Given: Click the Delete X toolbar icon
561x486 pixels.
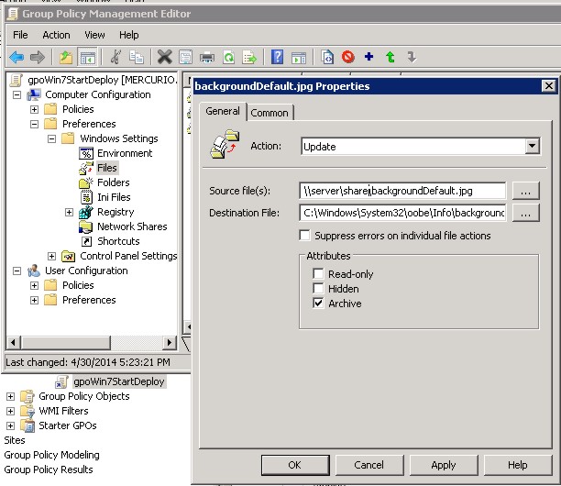Looking at the screenshot, I should point(164,57).
